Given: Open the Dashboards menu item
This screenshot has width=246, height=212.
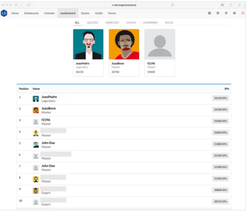Looking at the screenshot, I should coord(31,13).
